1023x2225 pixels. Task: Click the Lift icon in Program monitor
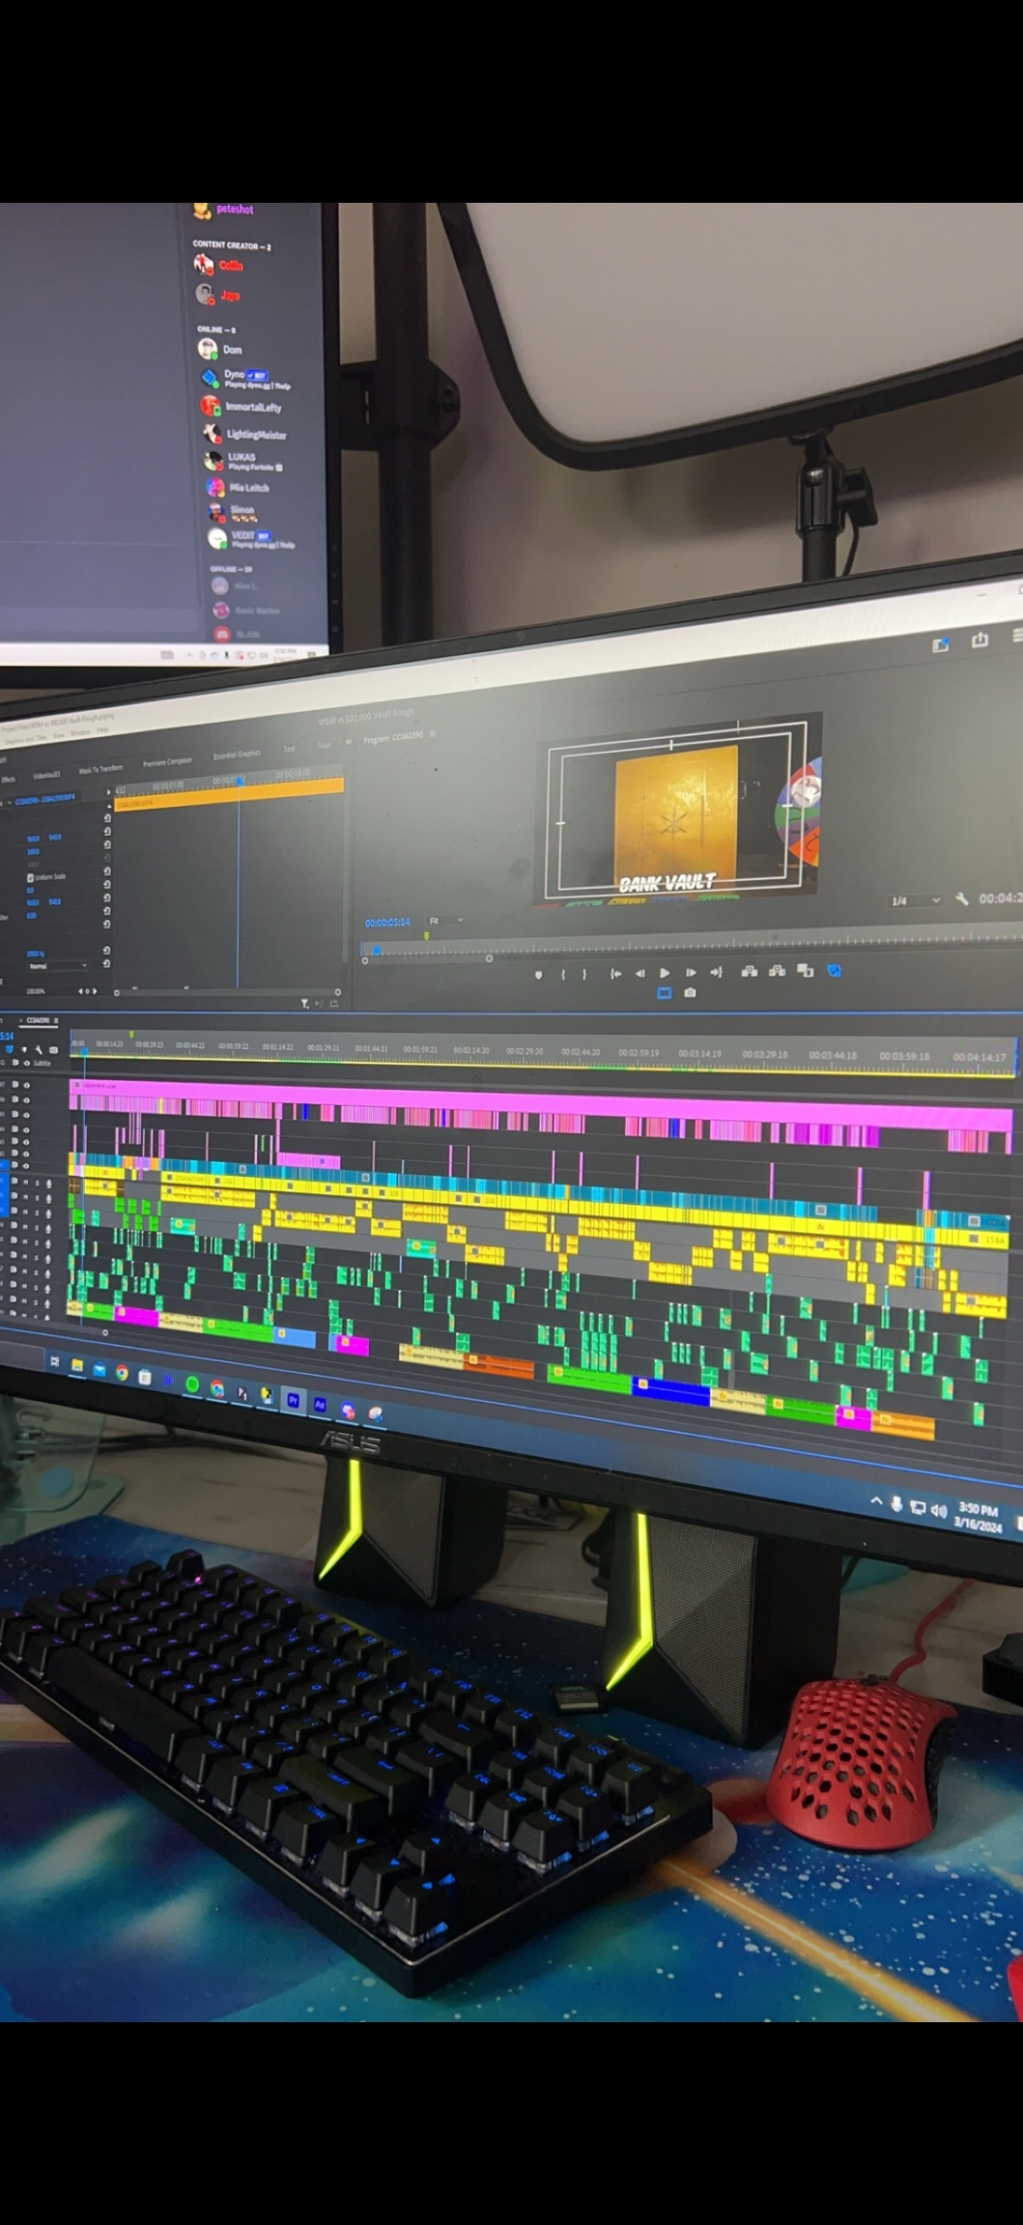coord(749,972)
